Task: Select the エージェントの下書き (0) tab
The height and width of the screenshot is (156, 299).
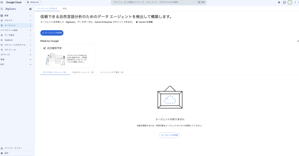Action: tap(112, 72)
